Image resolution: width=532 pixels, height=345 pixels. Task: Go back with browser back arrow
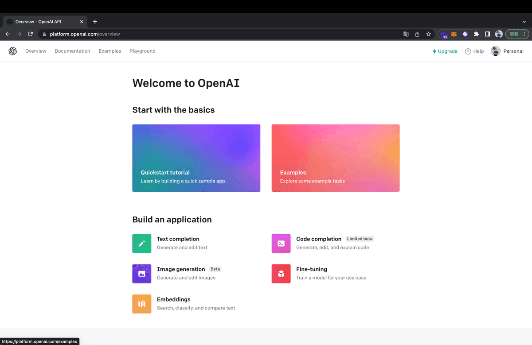pos(8,34)
